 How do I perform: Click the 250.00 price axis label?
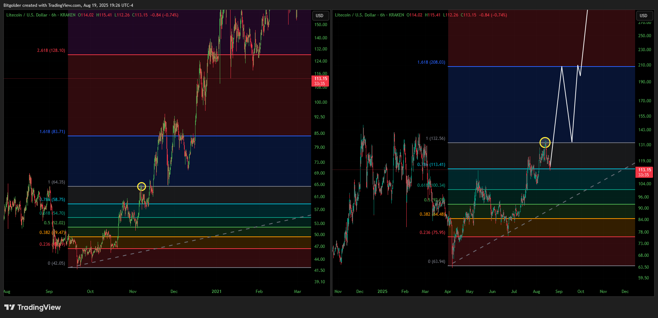[x=645, y=36]
